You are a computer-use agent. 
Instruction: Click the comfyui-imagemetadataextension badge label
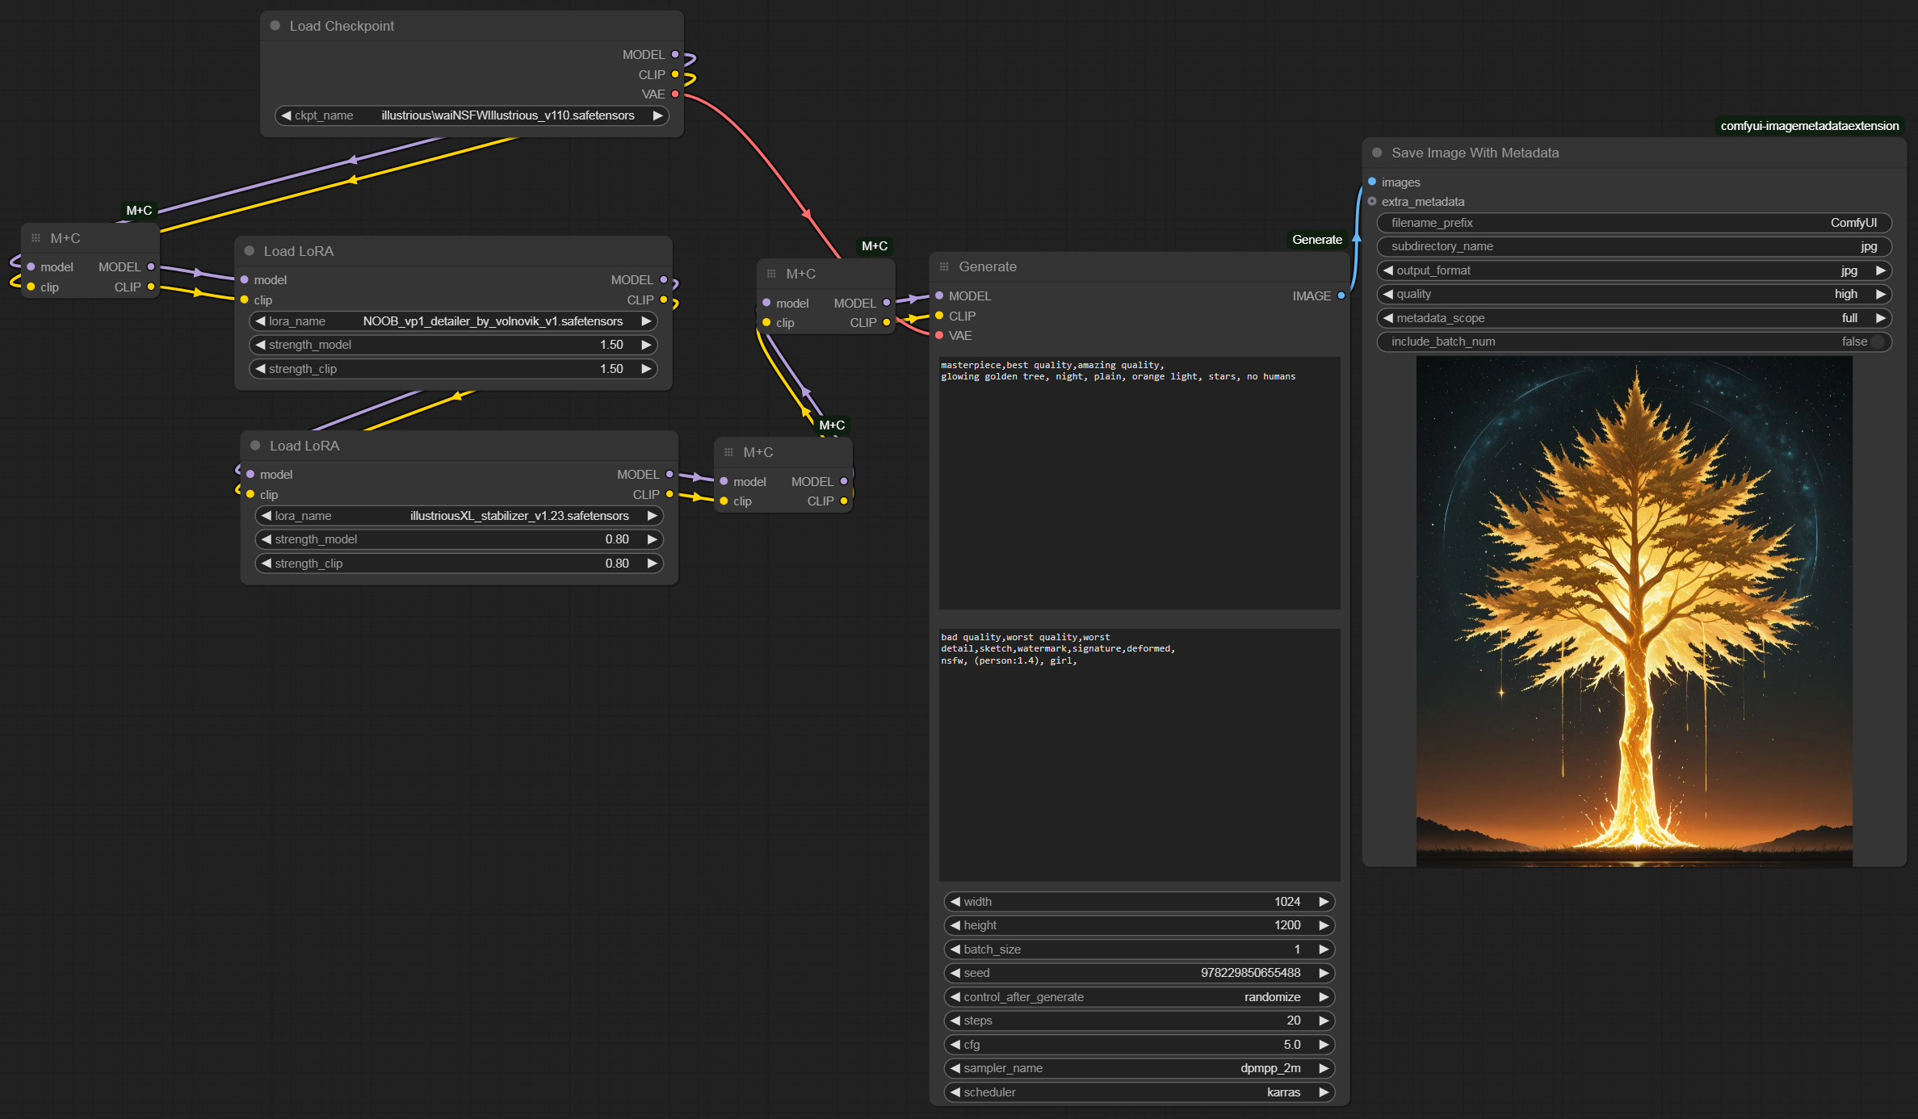pos(1809,126)
